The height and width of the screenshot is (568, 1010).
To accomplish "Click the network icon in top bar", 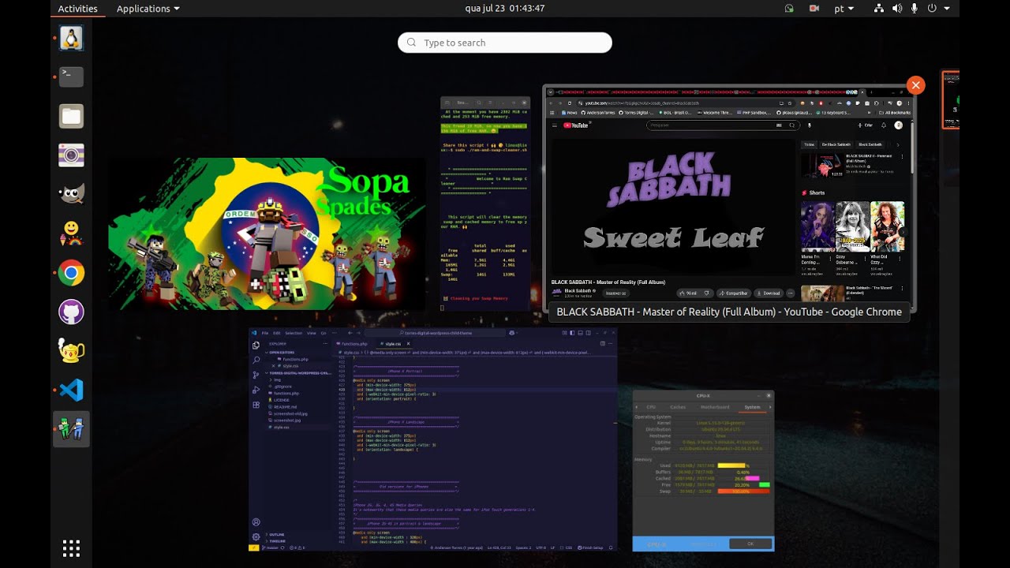I will point(879,9).
